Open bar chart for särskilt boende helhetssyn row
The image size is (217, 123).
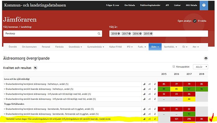coord(144,89)
